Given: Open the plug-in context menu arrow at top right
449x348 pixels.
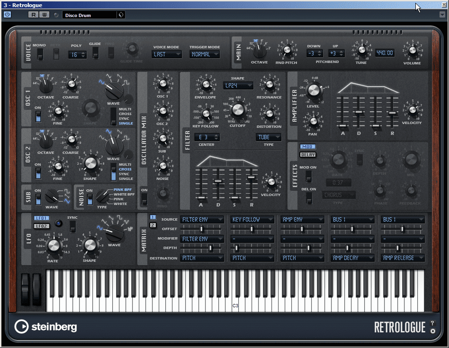Looking at the screenshot, I should point(442,15).
